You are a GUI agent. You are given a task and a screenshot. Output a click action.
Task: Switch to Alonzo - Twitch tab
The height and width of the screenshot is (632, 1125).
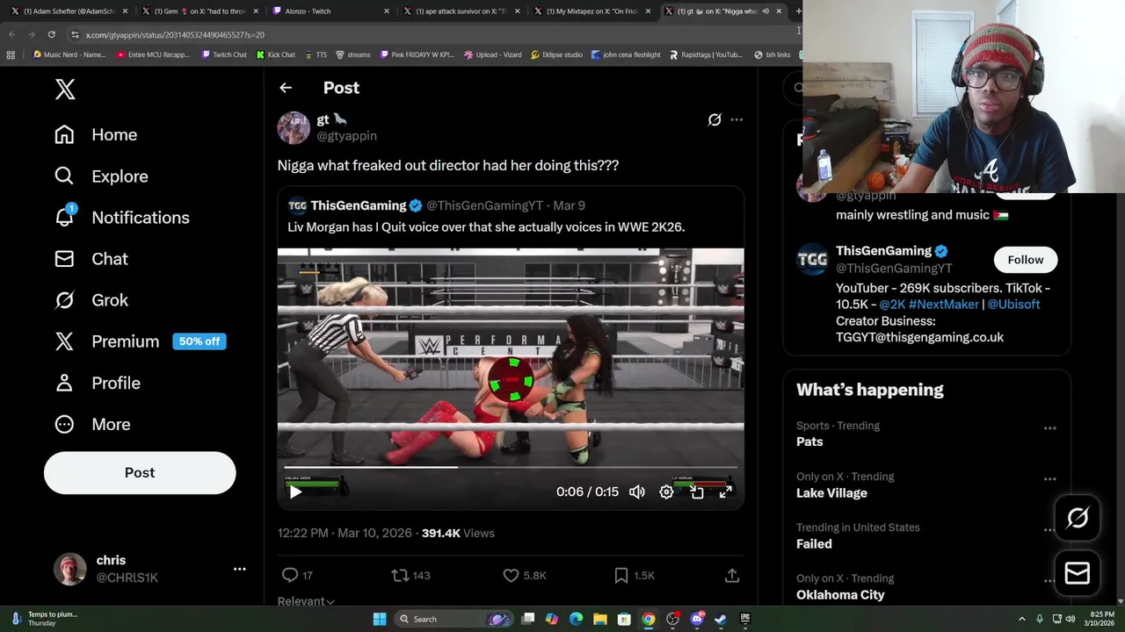point(330,11)
